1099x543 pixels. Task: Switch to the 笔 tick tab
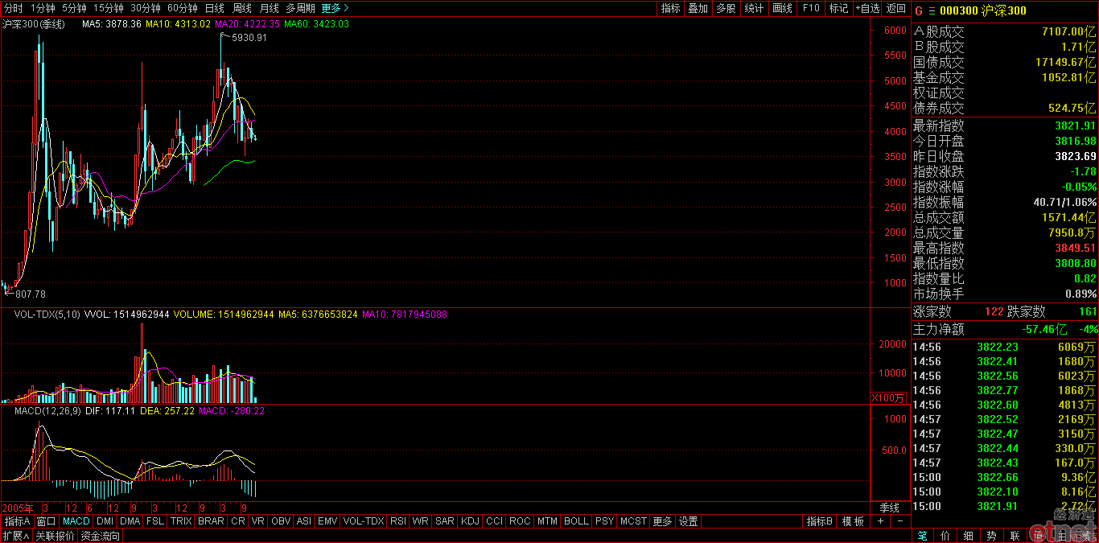922,536
